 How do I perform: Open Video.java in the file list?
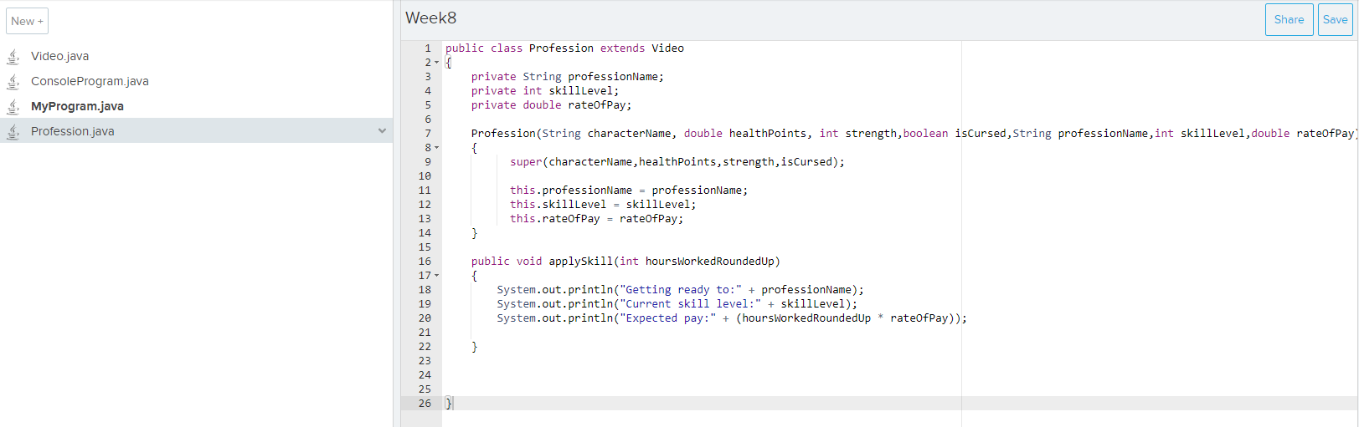click(x=59, y=56)
